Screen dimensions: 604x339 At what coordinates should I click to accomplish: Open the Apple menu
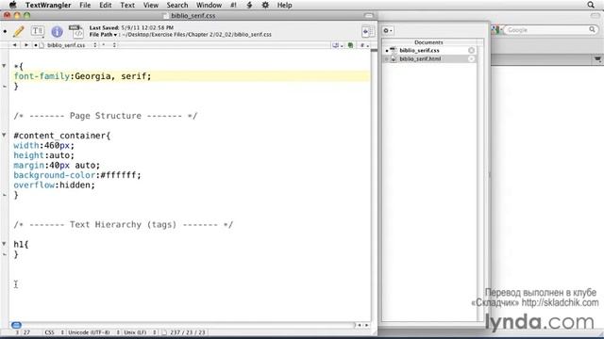12,5
